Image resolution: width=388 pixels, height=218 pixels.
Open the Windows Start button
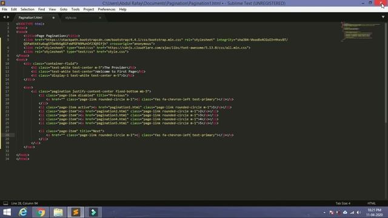(7, 213)
